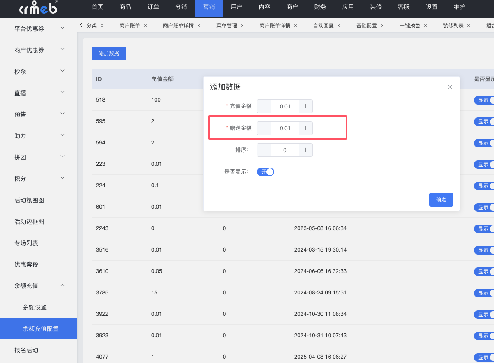Click date 2024-08-24 09:15:51 cell

coord(320,292)
